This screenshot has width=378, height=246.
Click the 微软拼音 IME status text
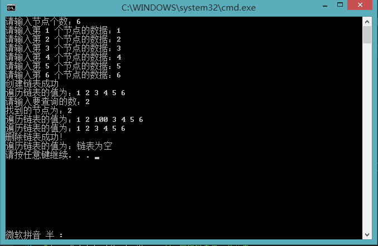pos(23,235)
